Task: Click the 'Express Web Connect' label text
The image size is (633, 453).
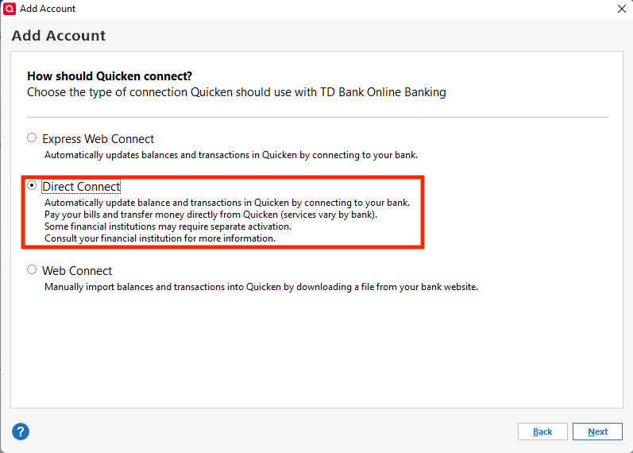Action: click(98, 139)
